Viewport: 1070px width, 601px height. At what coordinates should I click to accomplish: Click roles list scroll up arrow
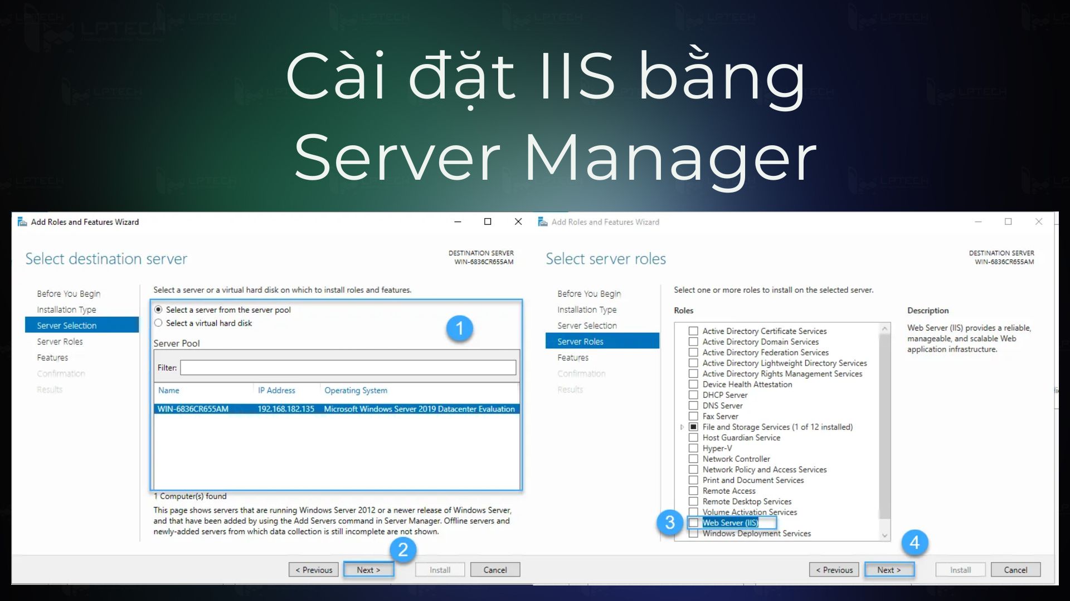(884, 329)
